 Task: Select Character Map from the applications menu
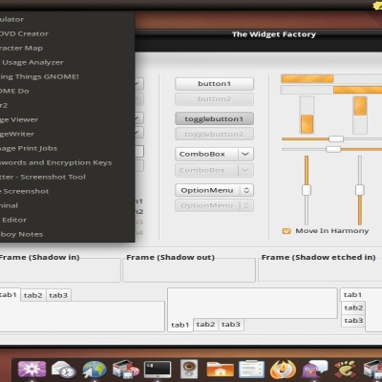pos(21,48)
